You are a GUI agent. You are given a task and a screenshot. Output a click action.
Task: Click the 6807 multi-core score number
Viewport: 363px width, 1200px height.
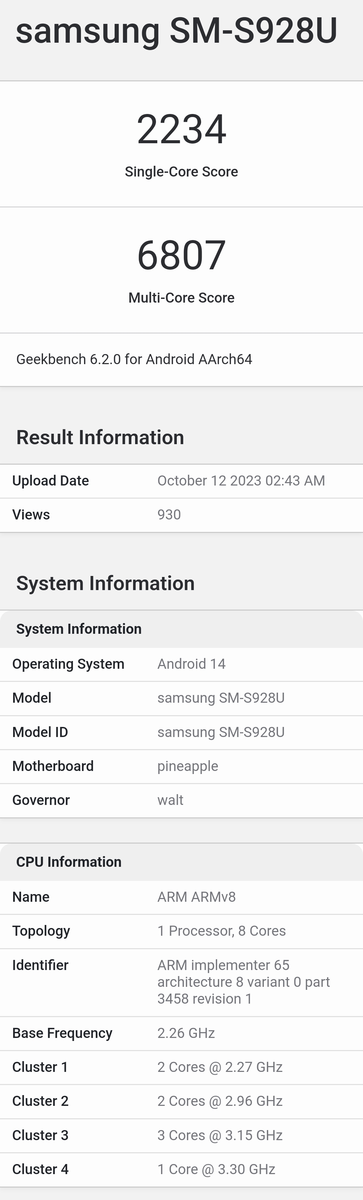[x=182, y=255]
